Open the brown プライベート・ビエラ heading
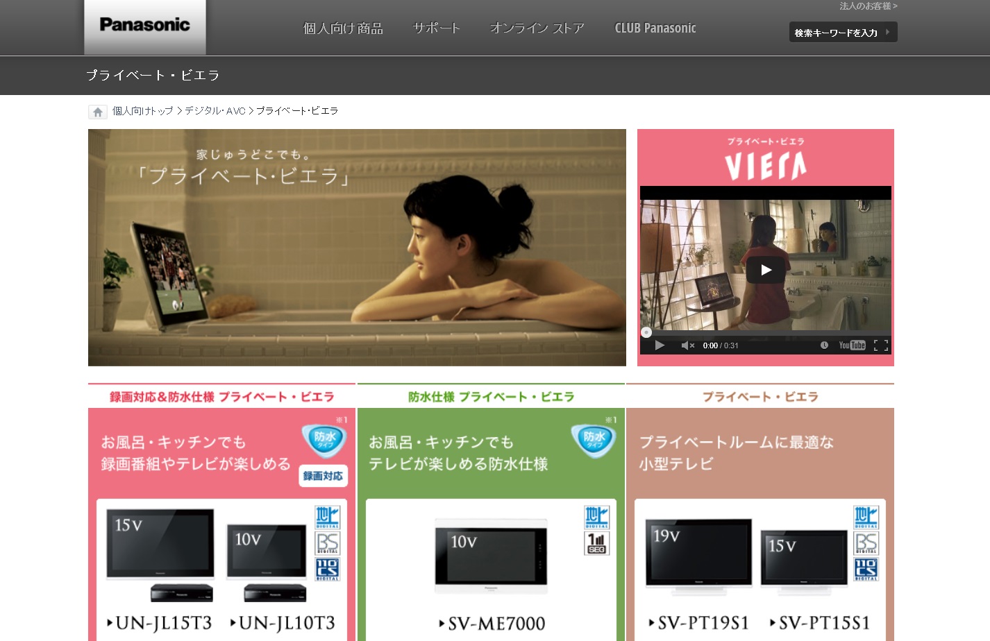Image resolution: width=990 pixels, height=641 pixels. coord(760,397)
